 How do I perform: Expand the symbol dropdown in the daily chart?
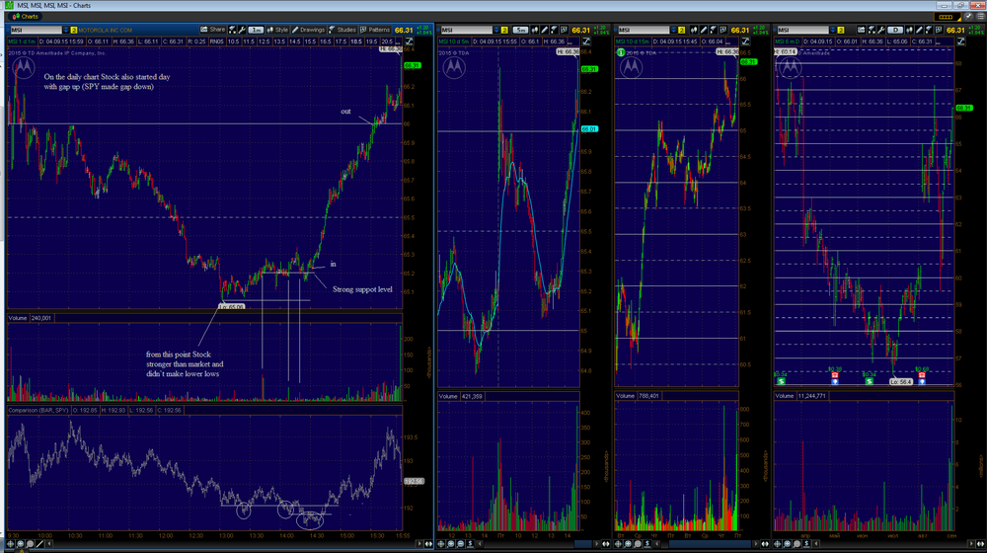833,30
